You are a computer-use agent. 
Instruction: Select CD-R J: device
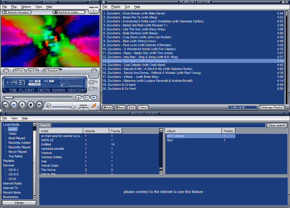tap(14, 170)
